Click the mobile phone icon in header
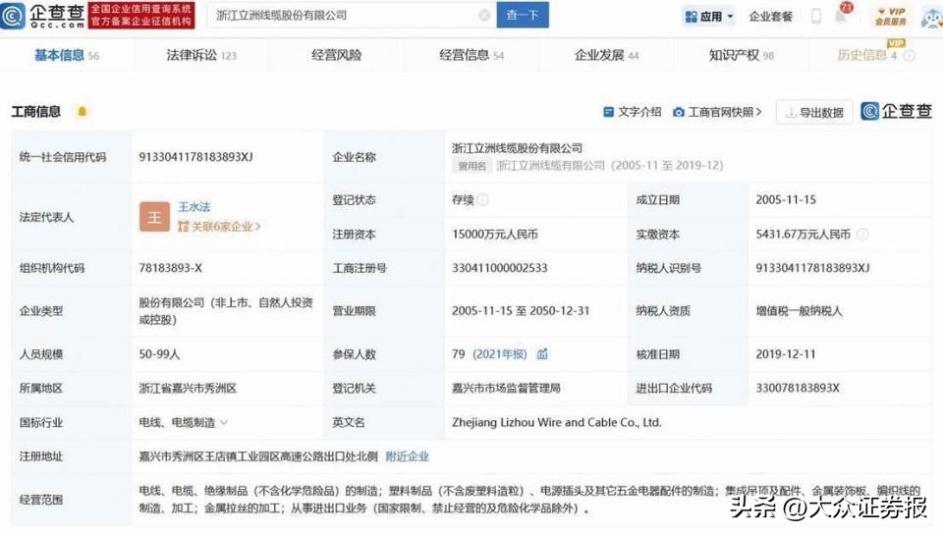 click(x=816, y=17)
